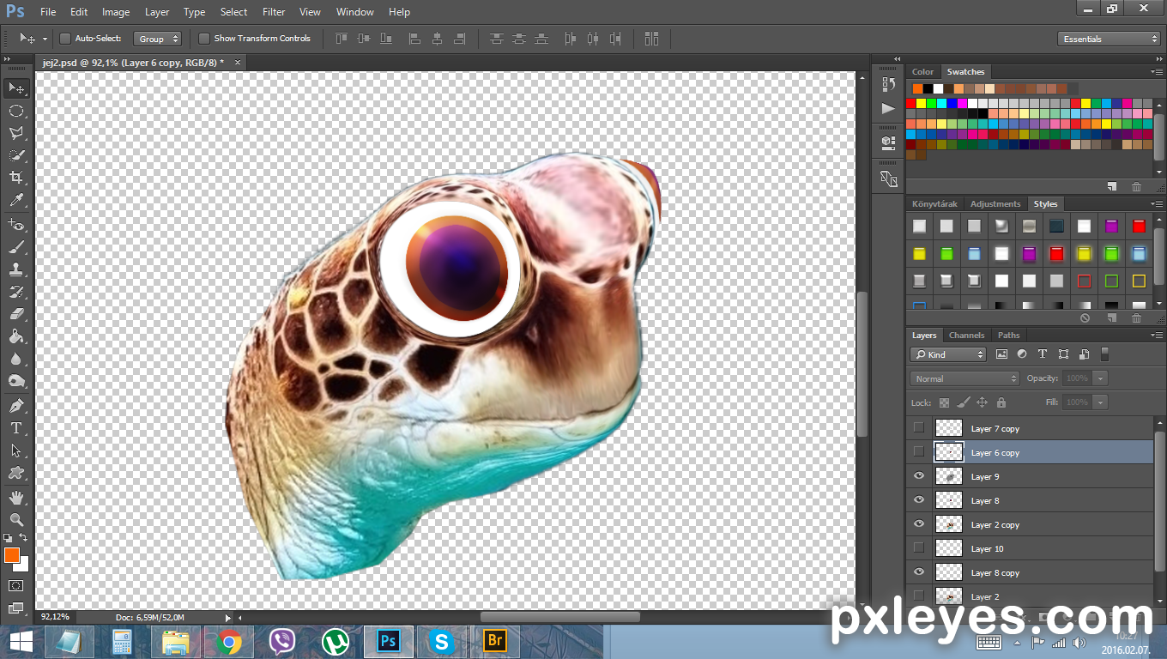Viewport: 1167px width, 659px height.
Task: Open Skype from the taskbar
Action: pyautogui.click(x=442, y=642)
